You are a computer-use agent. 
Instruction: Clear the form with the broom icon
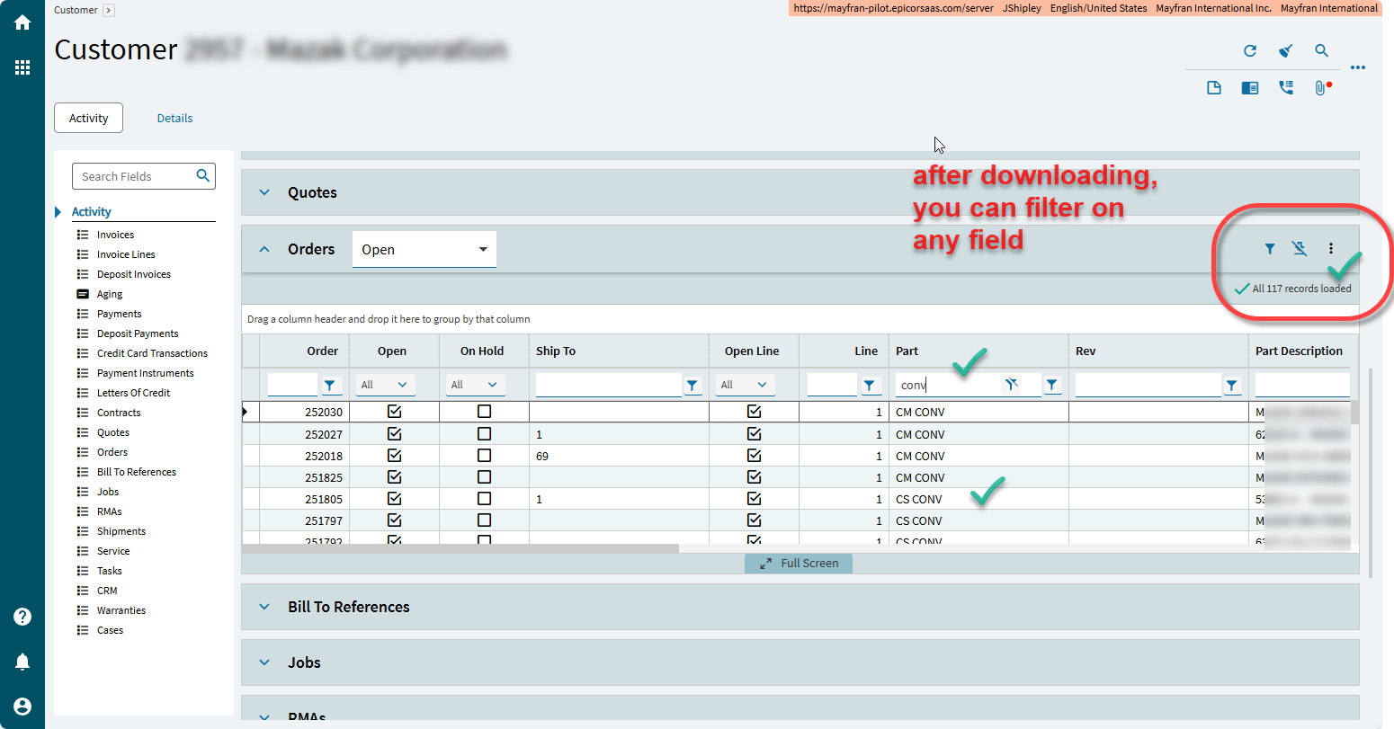coord(1286,51)
